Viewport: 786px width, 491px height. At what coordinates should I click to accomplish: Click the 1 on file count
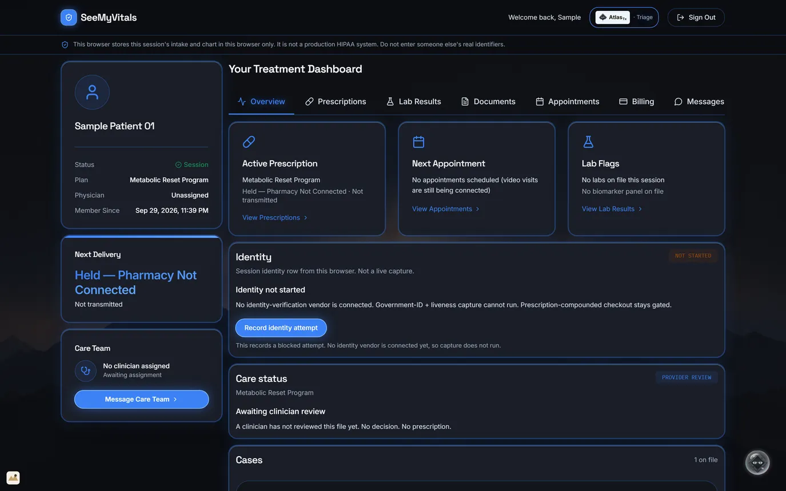[x=706, y=460]
